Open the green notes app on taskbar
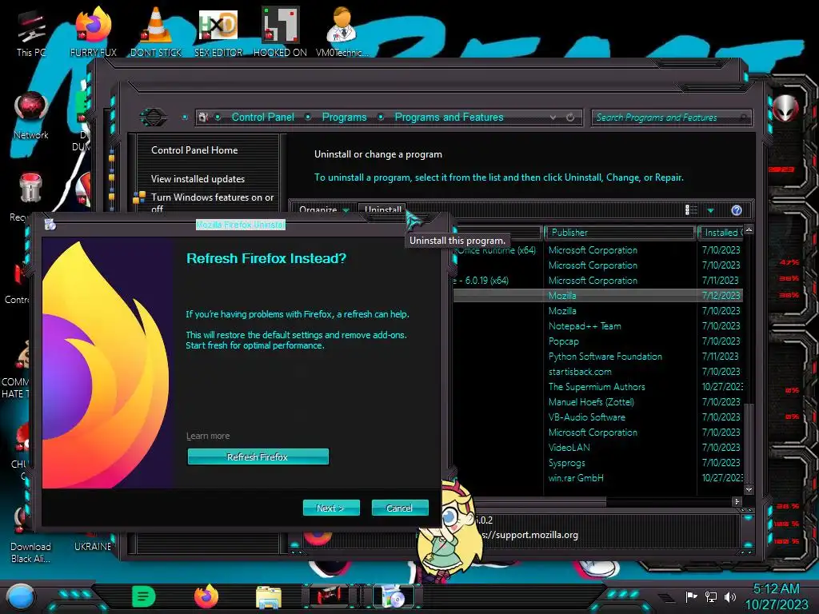The height and width of the screenshot is (614, 819). 144,596
